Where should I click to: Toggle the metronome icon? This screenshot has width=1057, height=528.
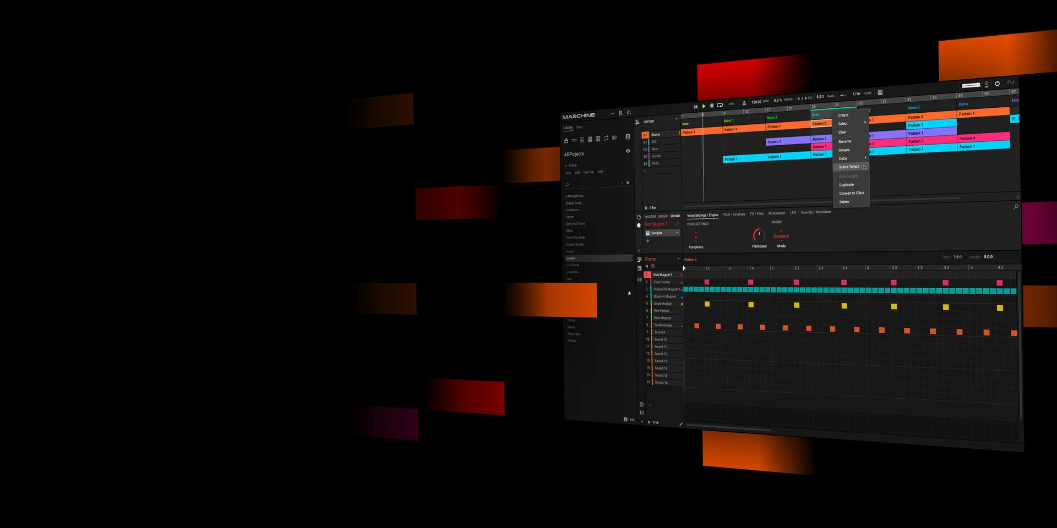[744, 103]
